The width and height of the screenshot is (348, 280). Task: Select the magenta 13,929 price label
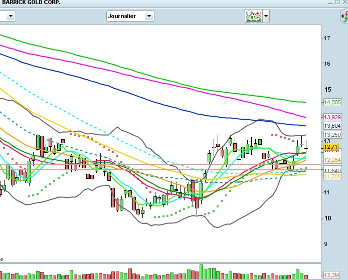332,117
